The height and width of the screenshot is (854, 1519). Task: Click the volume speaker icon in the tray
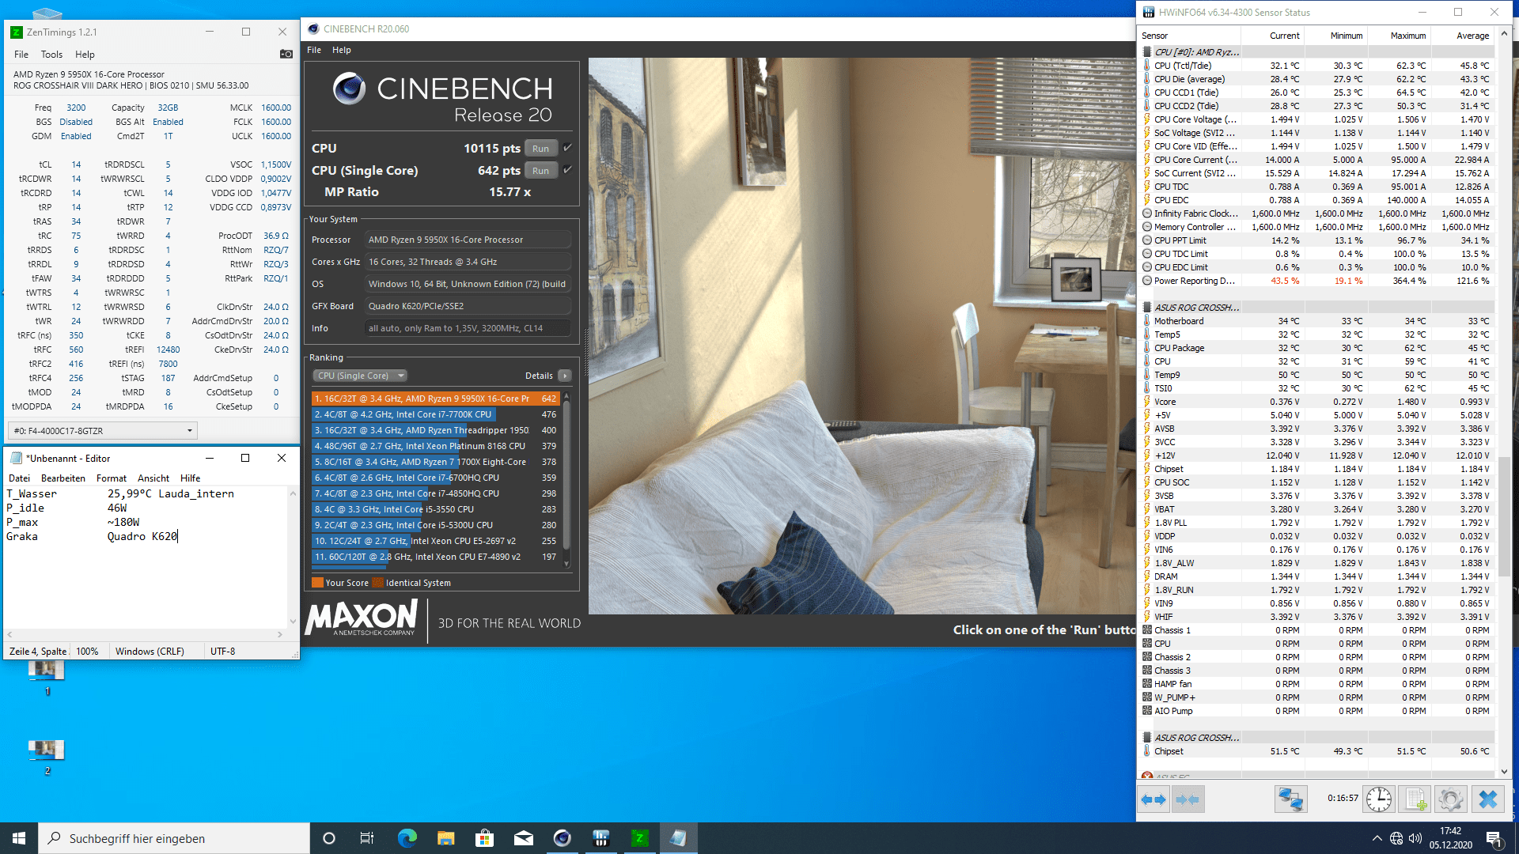click(1415, 838)
